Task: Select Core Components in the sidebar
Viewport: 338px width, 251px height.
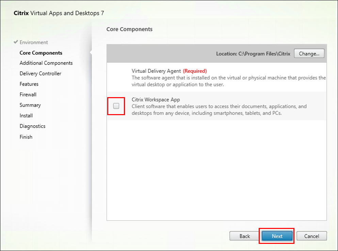Action: click(x=41, y=53)
